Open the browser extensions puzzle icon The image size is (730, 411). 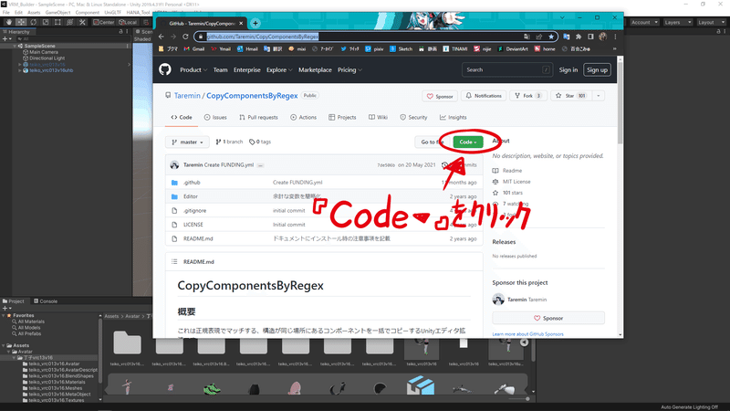pos(579,37)
